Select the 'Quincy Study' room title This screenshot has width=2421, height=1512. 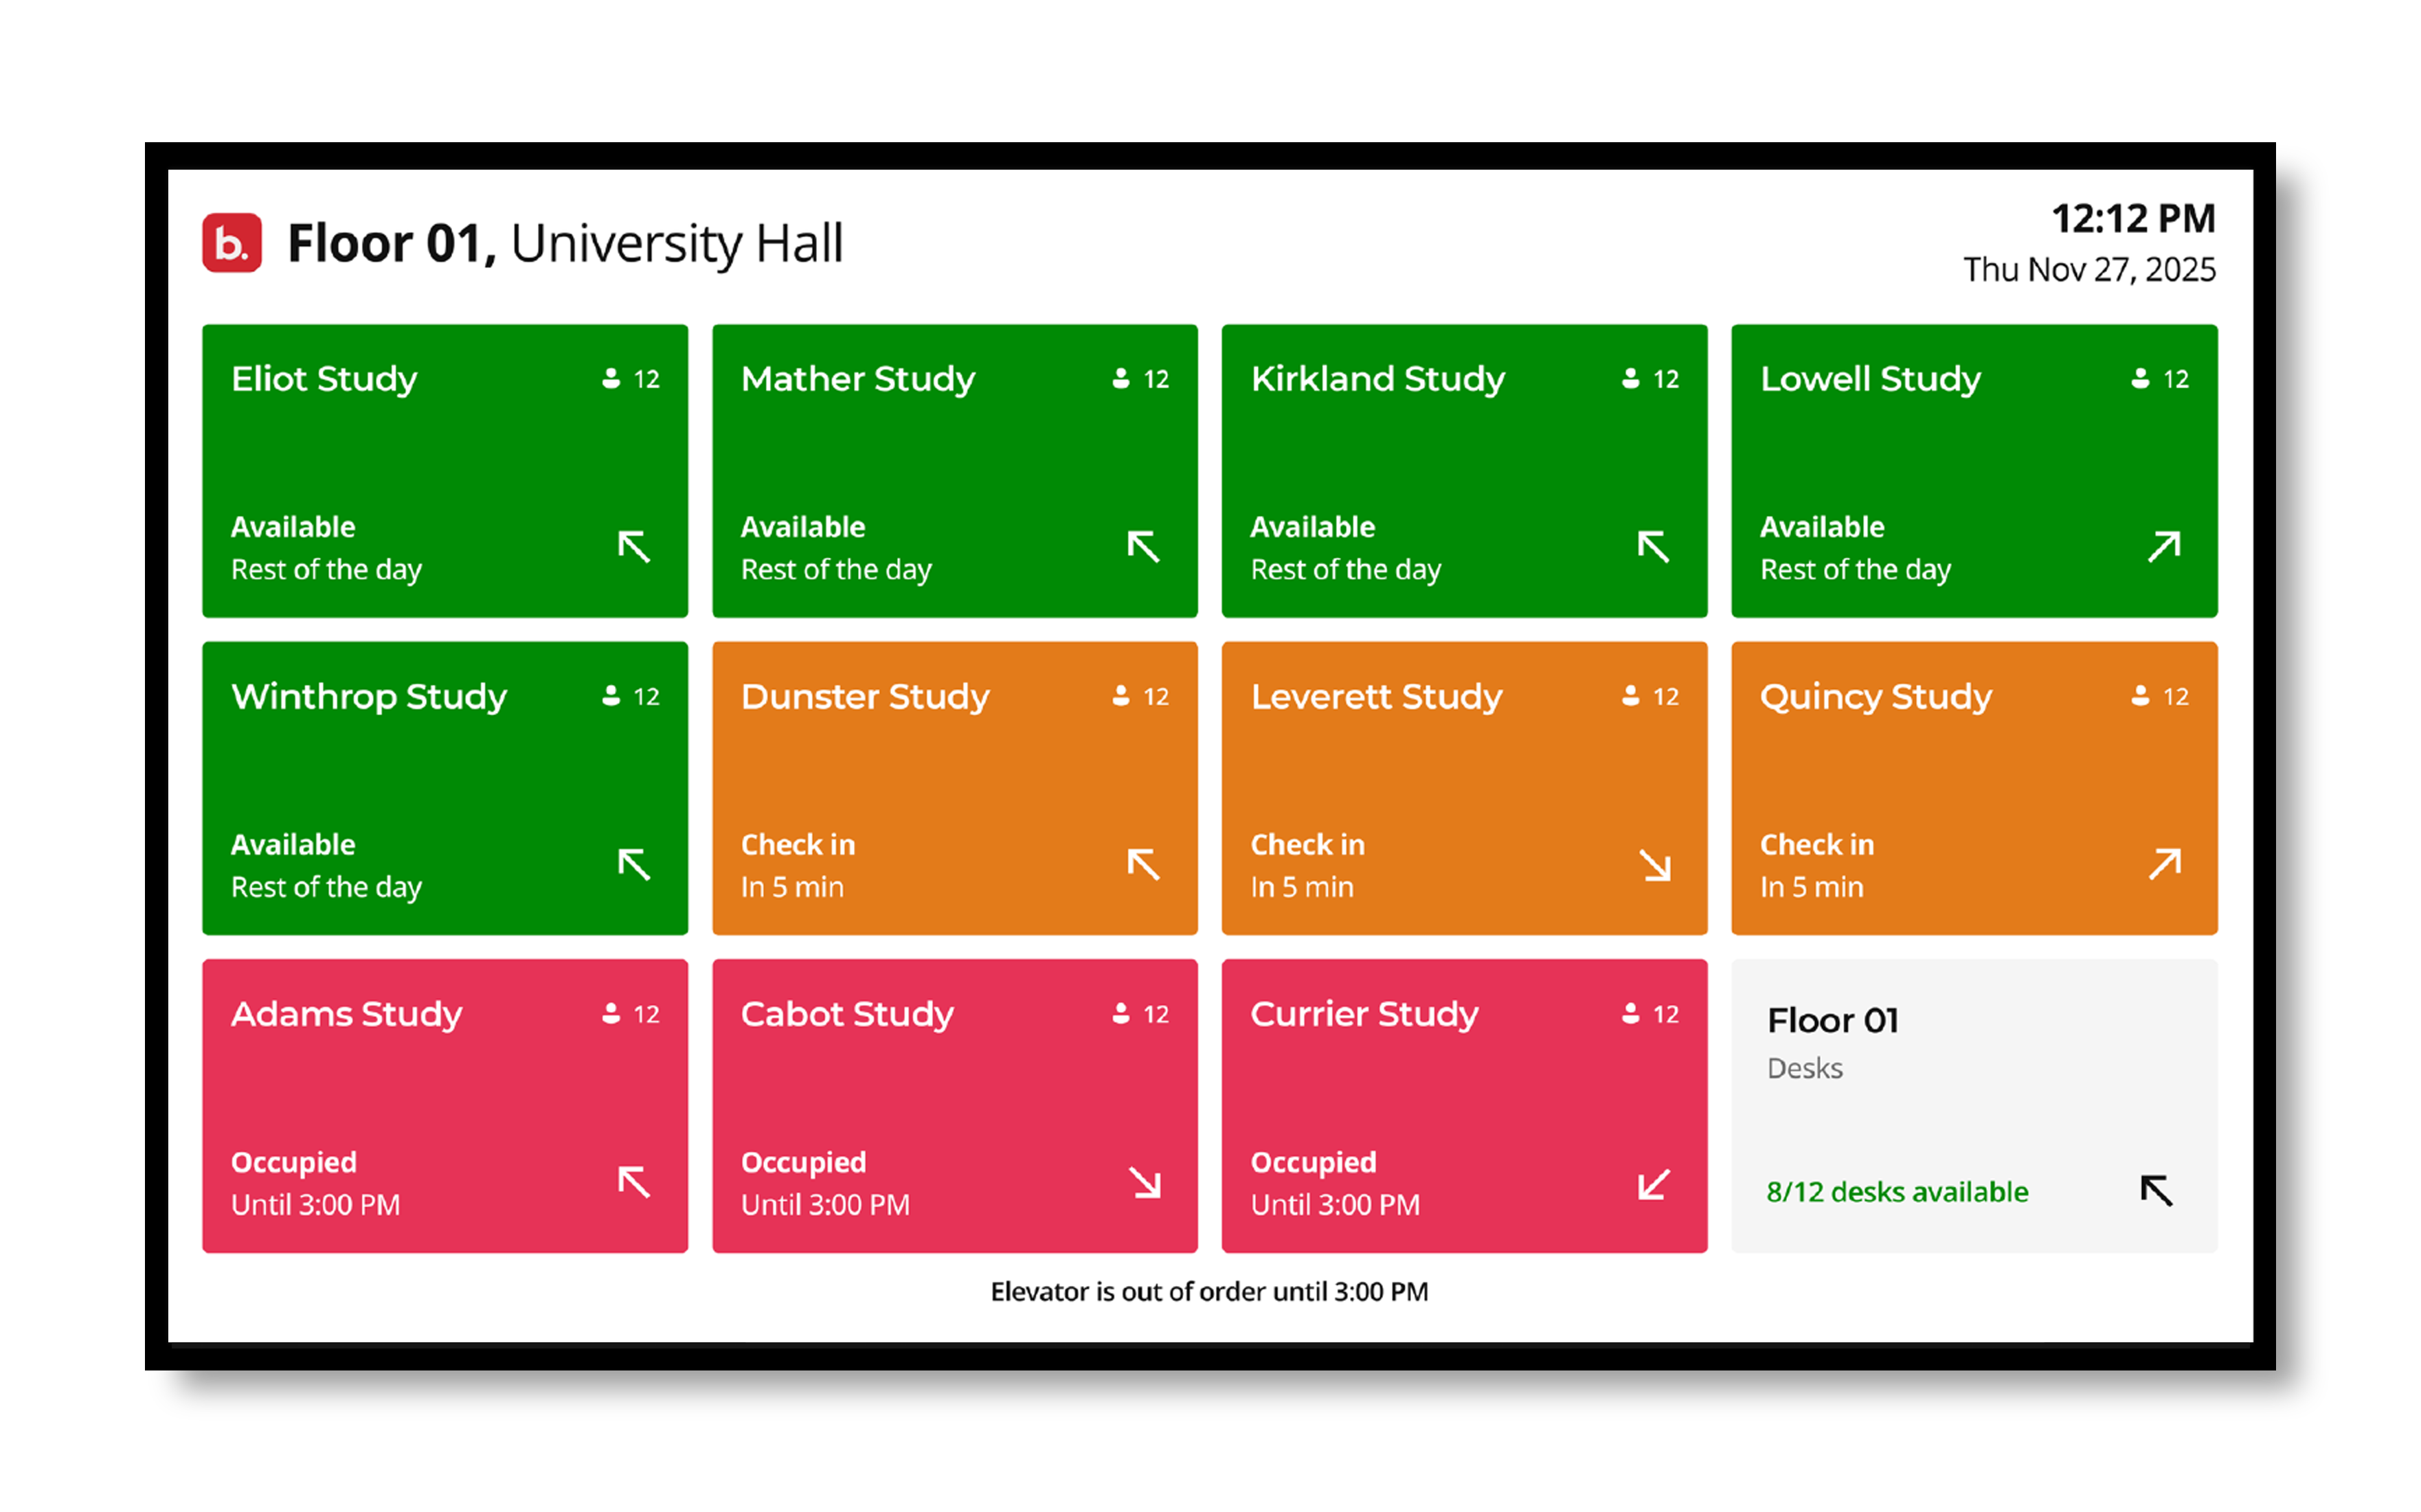pos(1876,697)
